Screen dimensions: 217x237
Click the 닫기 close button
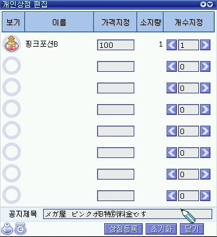point(192,229)
